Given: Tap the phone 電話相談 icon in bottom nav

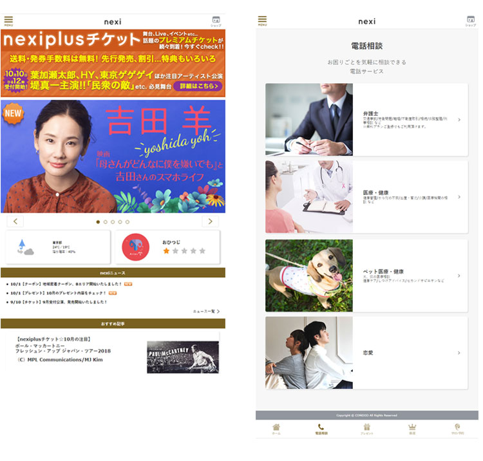Looking at the screenshot, I should click(321, 429).
